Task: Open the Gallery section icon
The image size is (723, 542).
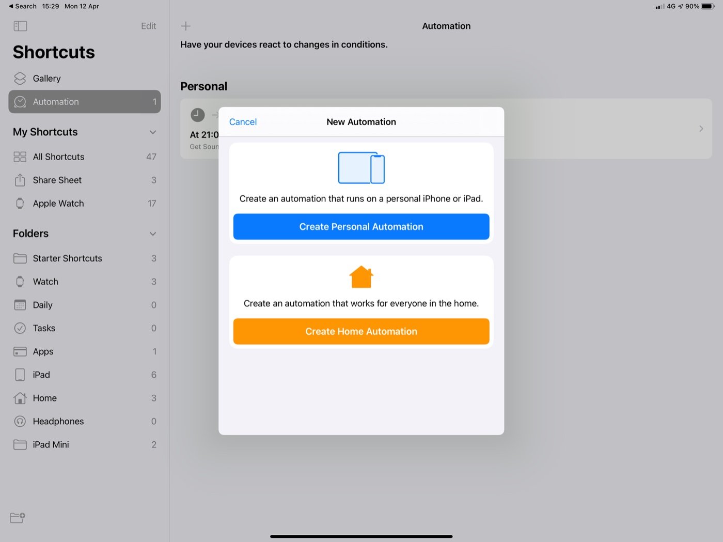Action: click(20, 78)
